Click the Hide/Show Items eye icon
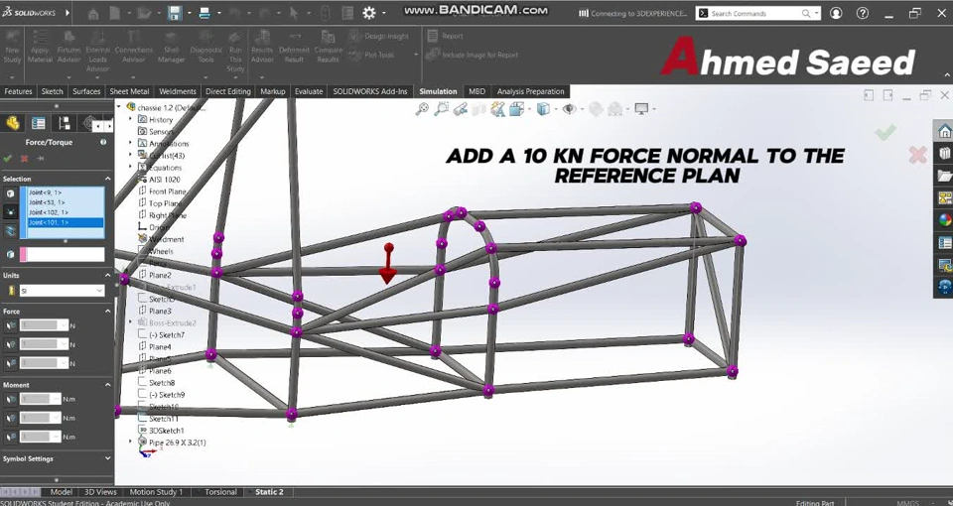This screenshot has width=953, height=506. 570,109
